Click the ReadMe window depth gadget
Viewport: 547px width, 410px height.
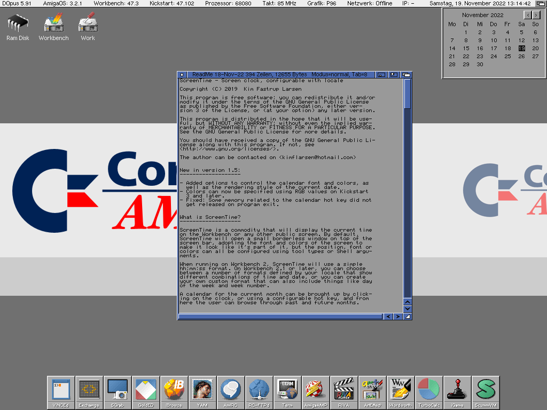406,75
